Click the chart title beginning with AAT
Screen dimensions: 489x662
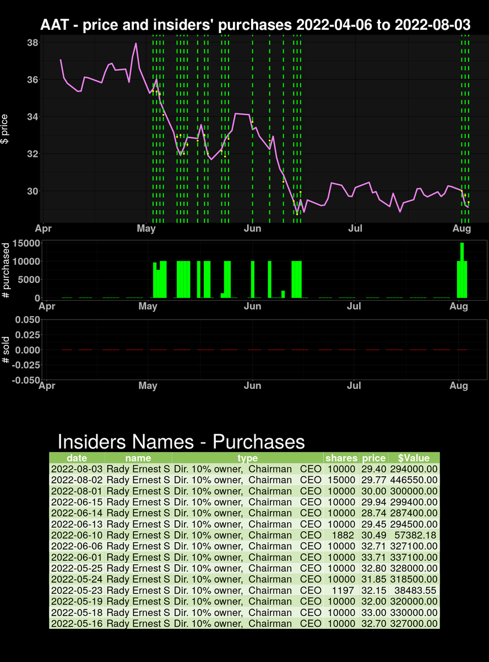click(x=256, y=25)
